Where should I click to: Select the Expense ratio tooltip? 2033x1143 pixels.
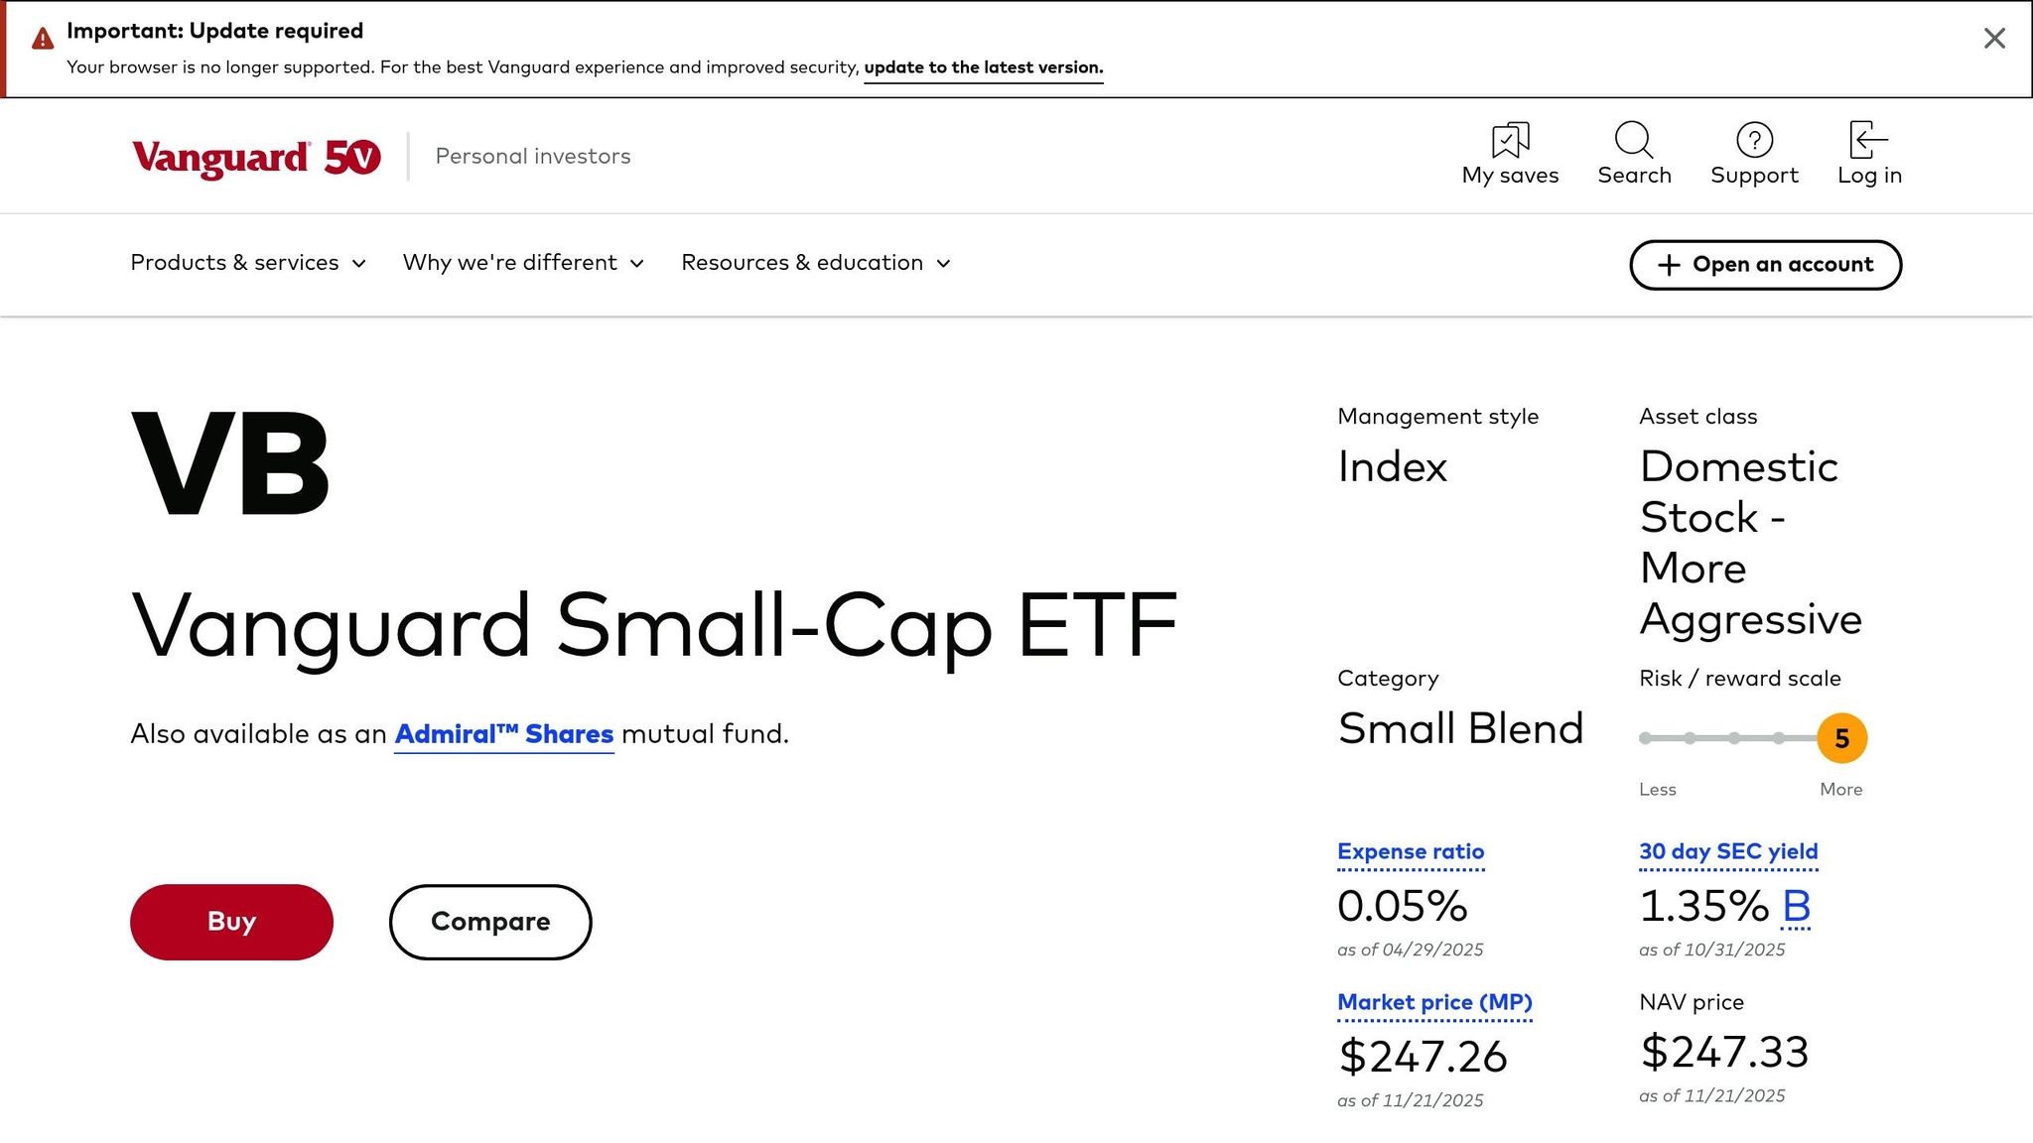point(1410,851)
